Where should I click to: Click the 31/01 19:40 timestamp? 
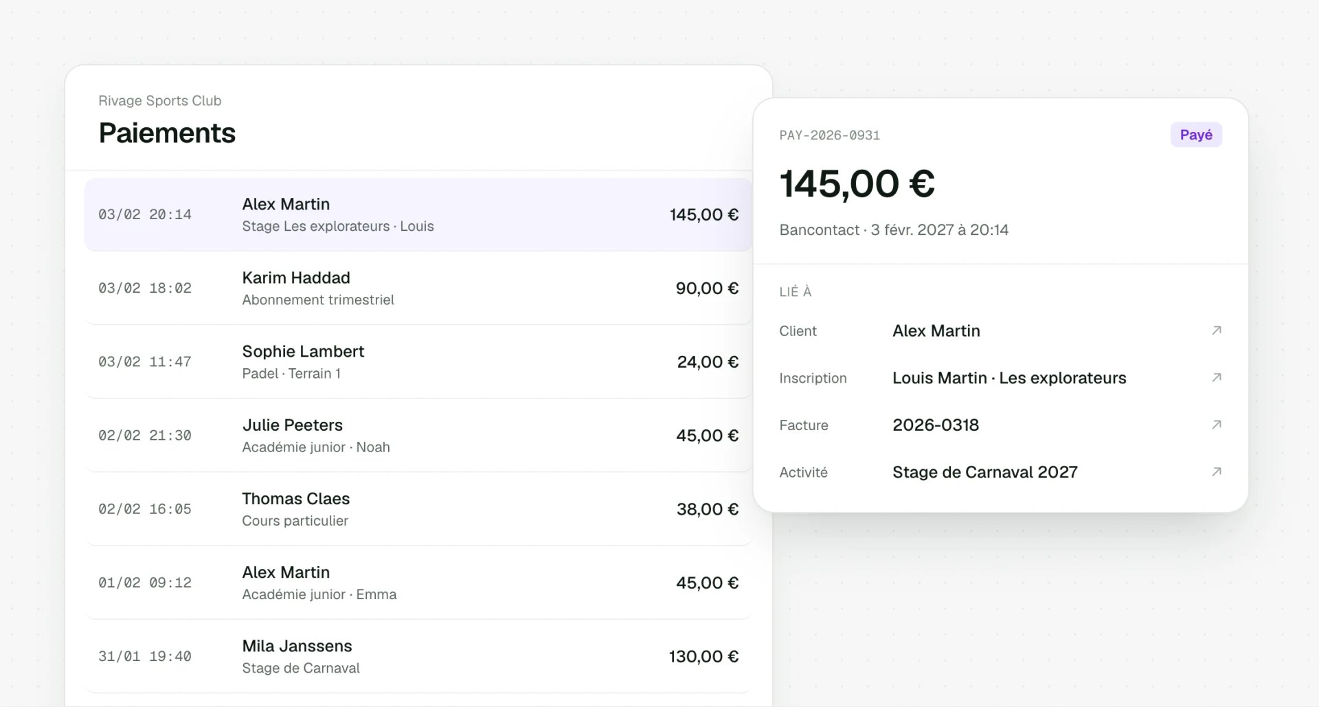click(145, 657)
